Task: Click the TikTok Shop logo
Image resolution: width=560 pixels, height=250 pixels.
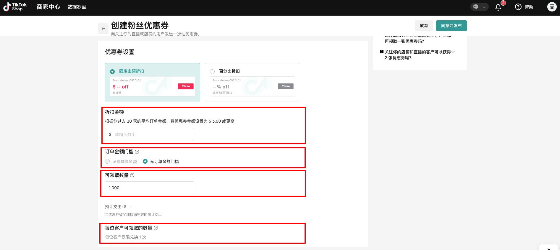Action: click(x=15, y=7)
